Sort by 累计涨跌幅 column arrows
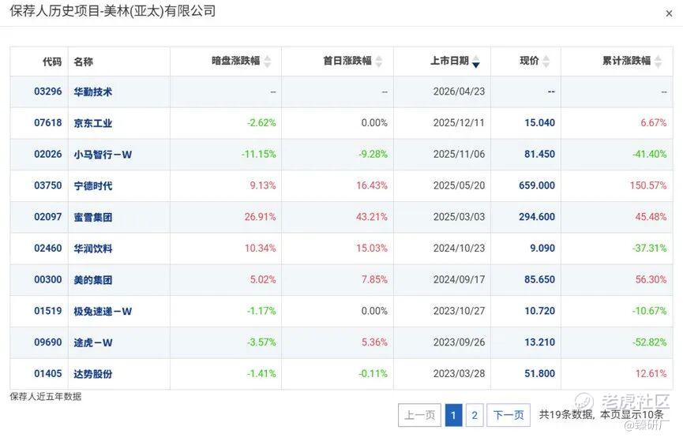The height and width of the screenshot is (441, 683). pos(659,62)
